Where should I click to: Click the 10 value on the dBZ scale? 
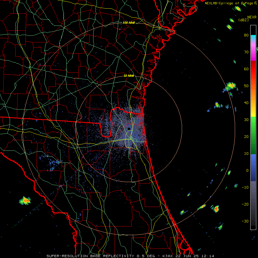point(246,154)
